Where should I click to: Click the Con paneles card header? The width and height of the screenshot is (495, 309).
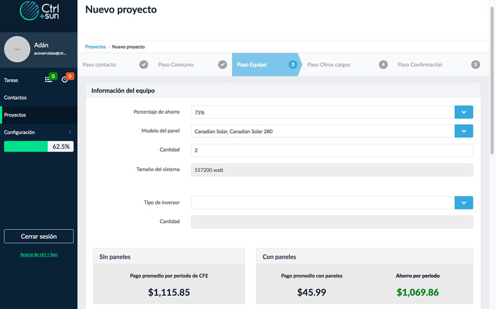(x=365, y=256)
